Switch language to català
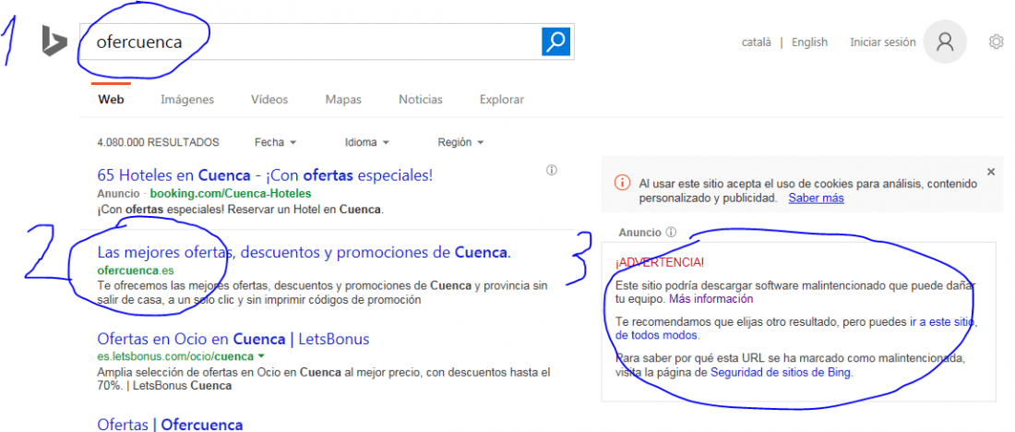The image size is (1015, 432). [756, 42]
